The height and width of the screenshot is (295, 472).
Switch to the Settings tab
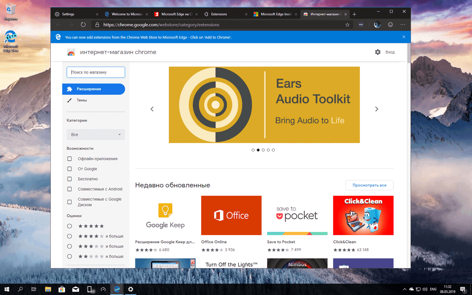(76, 14)
